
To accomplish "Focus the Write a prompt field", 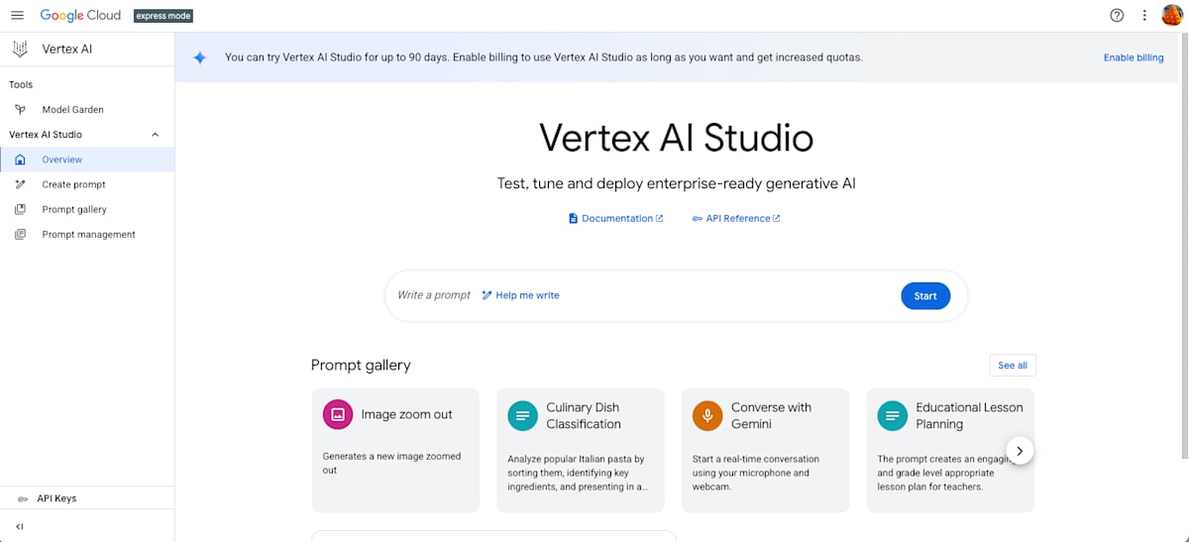I will pyautogui.click(x=434, y=295).
